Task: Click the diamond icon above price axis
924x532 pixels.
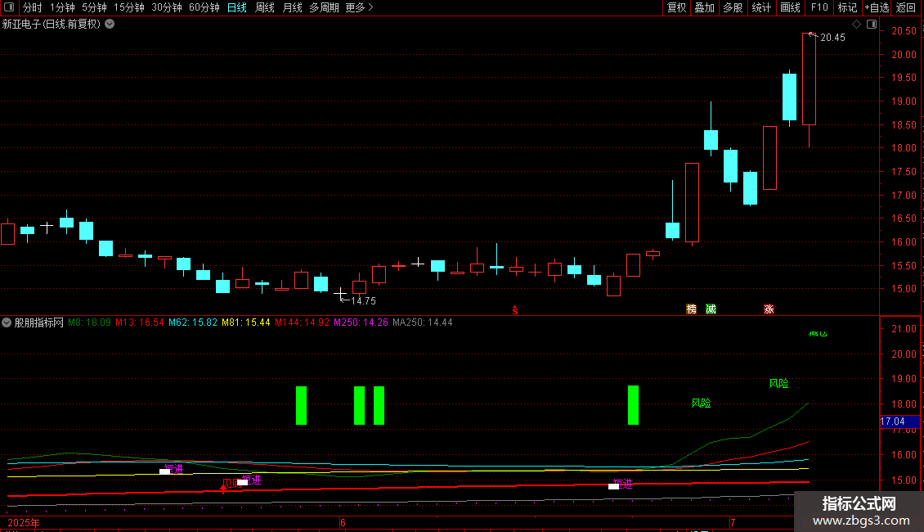Action: [857, 25]
